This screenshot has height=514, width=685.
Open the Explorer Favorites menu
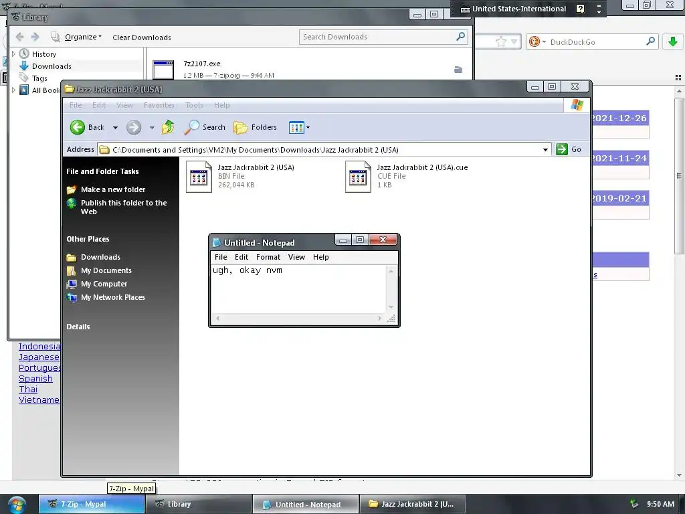[159, 105]
